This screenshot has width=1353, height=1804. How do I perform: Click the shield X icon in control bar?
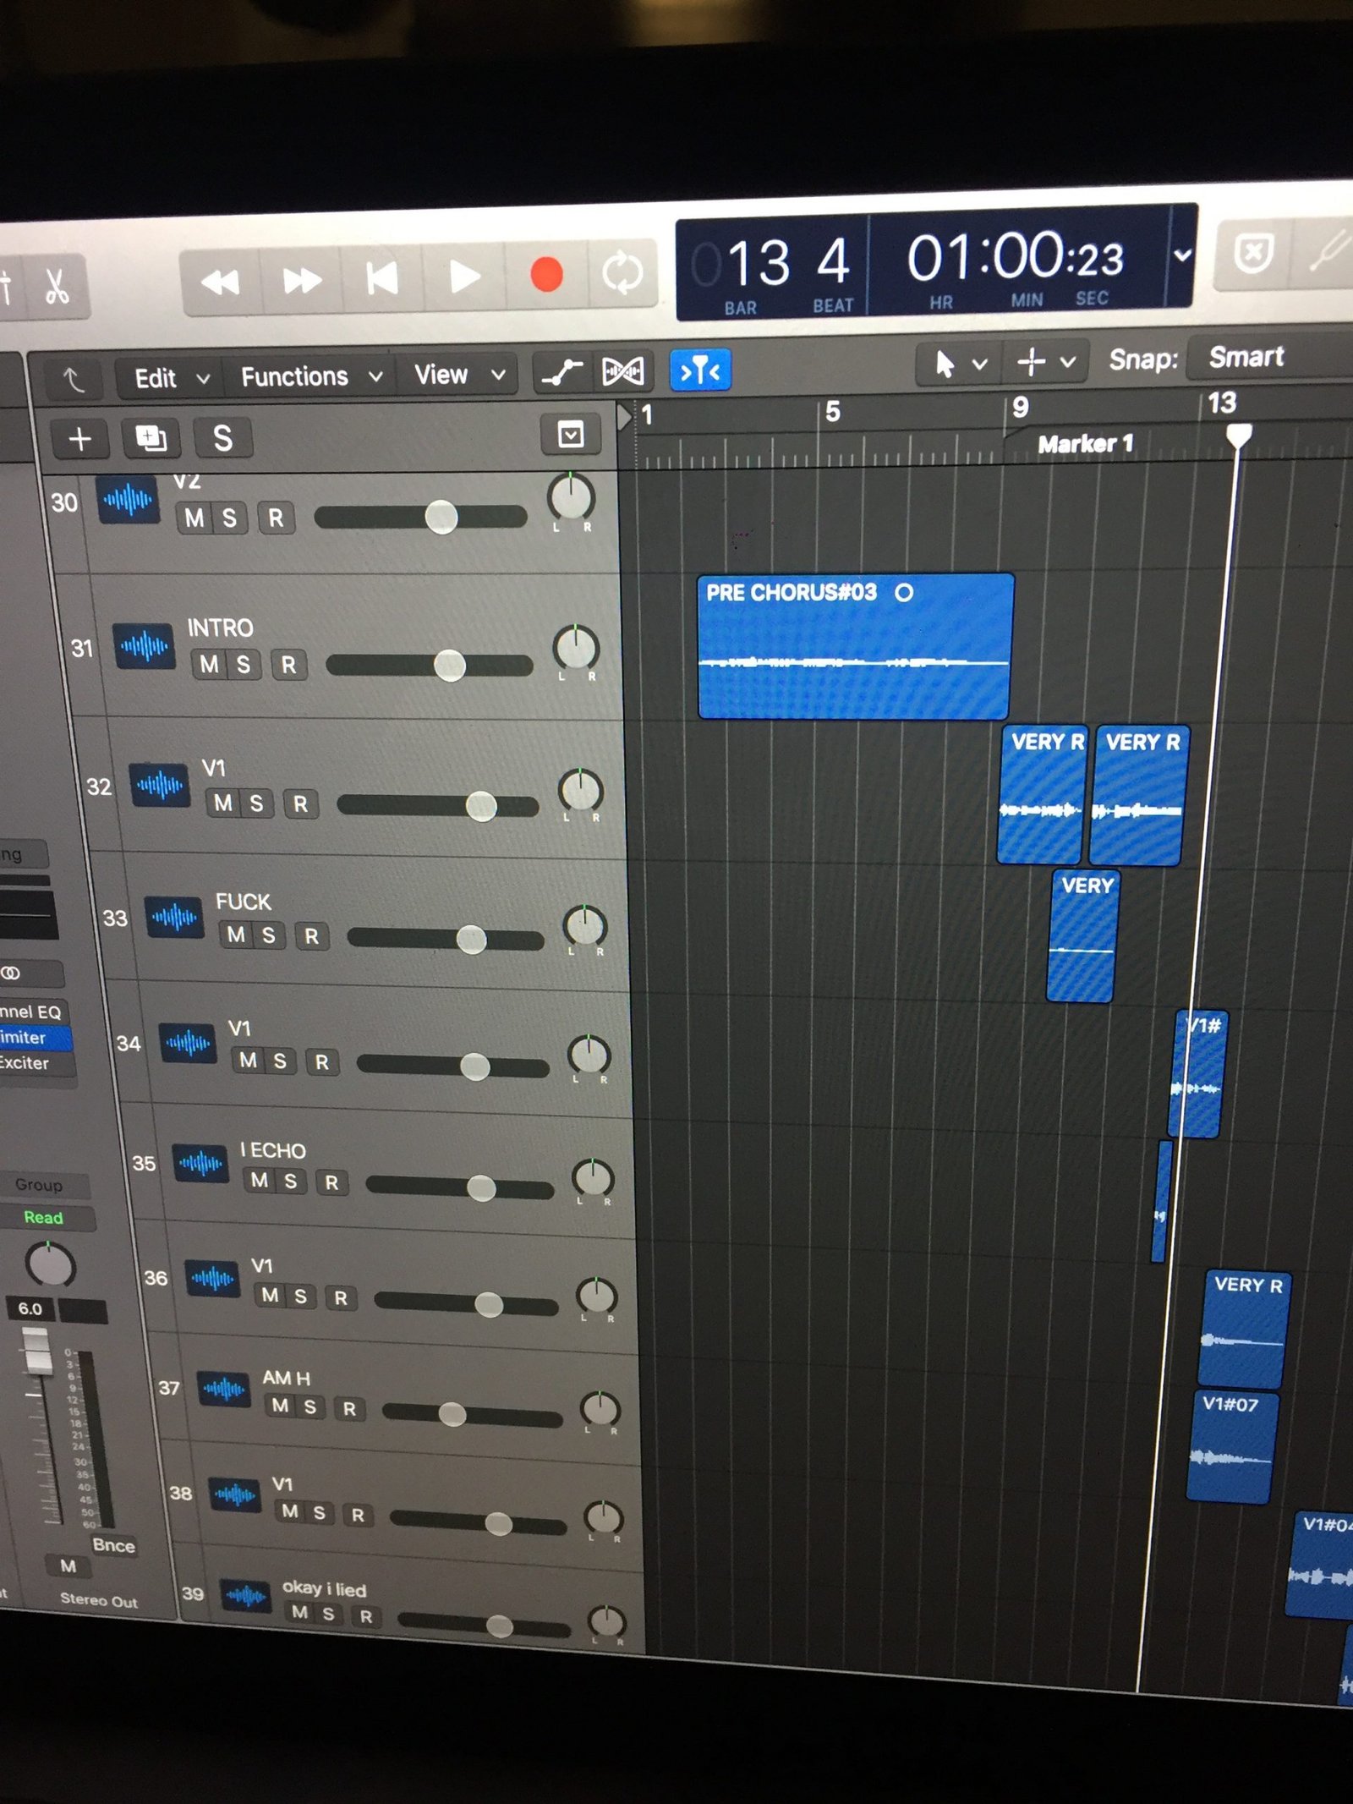1253,253
